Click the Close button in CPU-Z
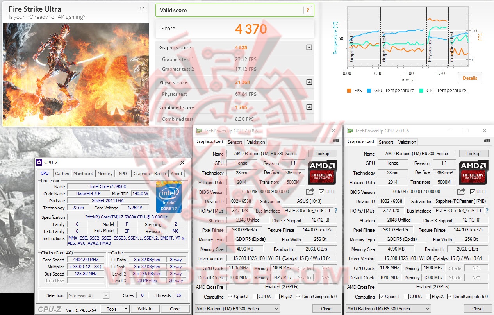The height and width of the screenshot is (315, 494). 175,309
